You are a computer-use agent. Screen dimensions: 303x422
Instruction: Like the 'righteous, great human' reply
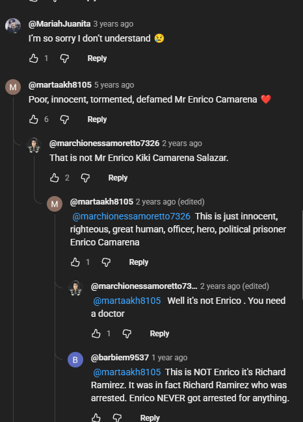click(x=75, y=262)
